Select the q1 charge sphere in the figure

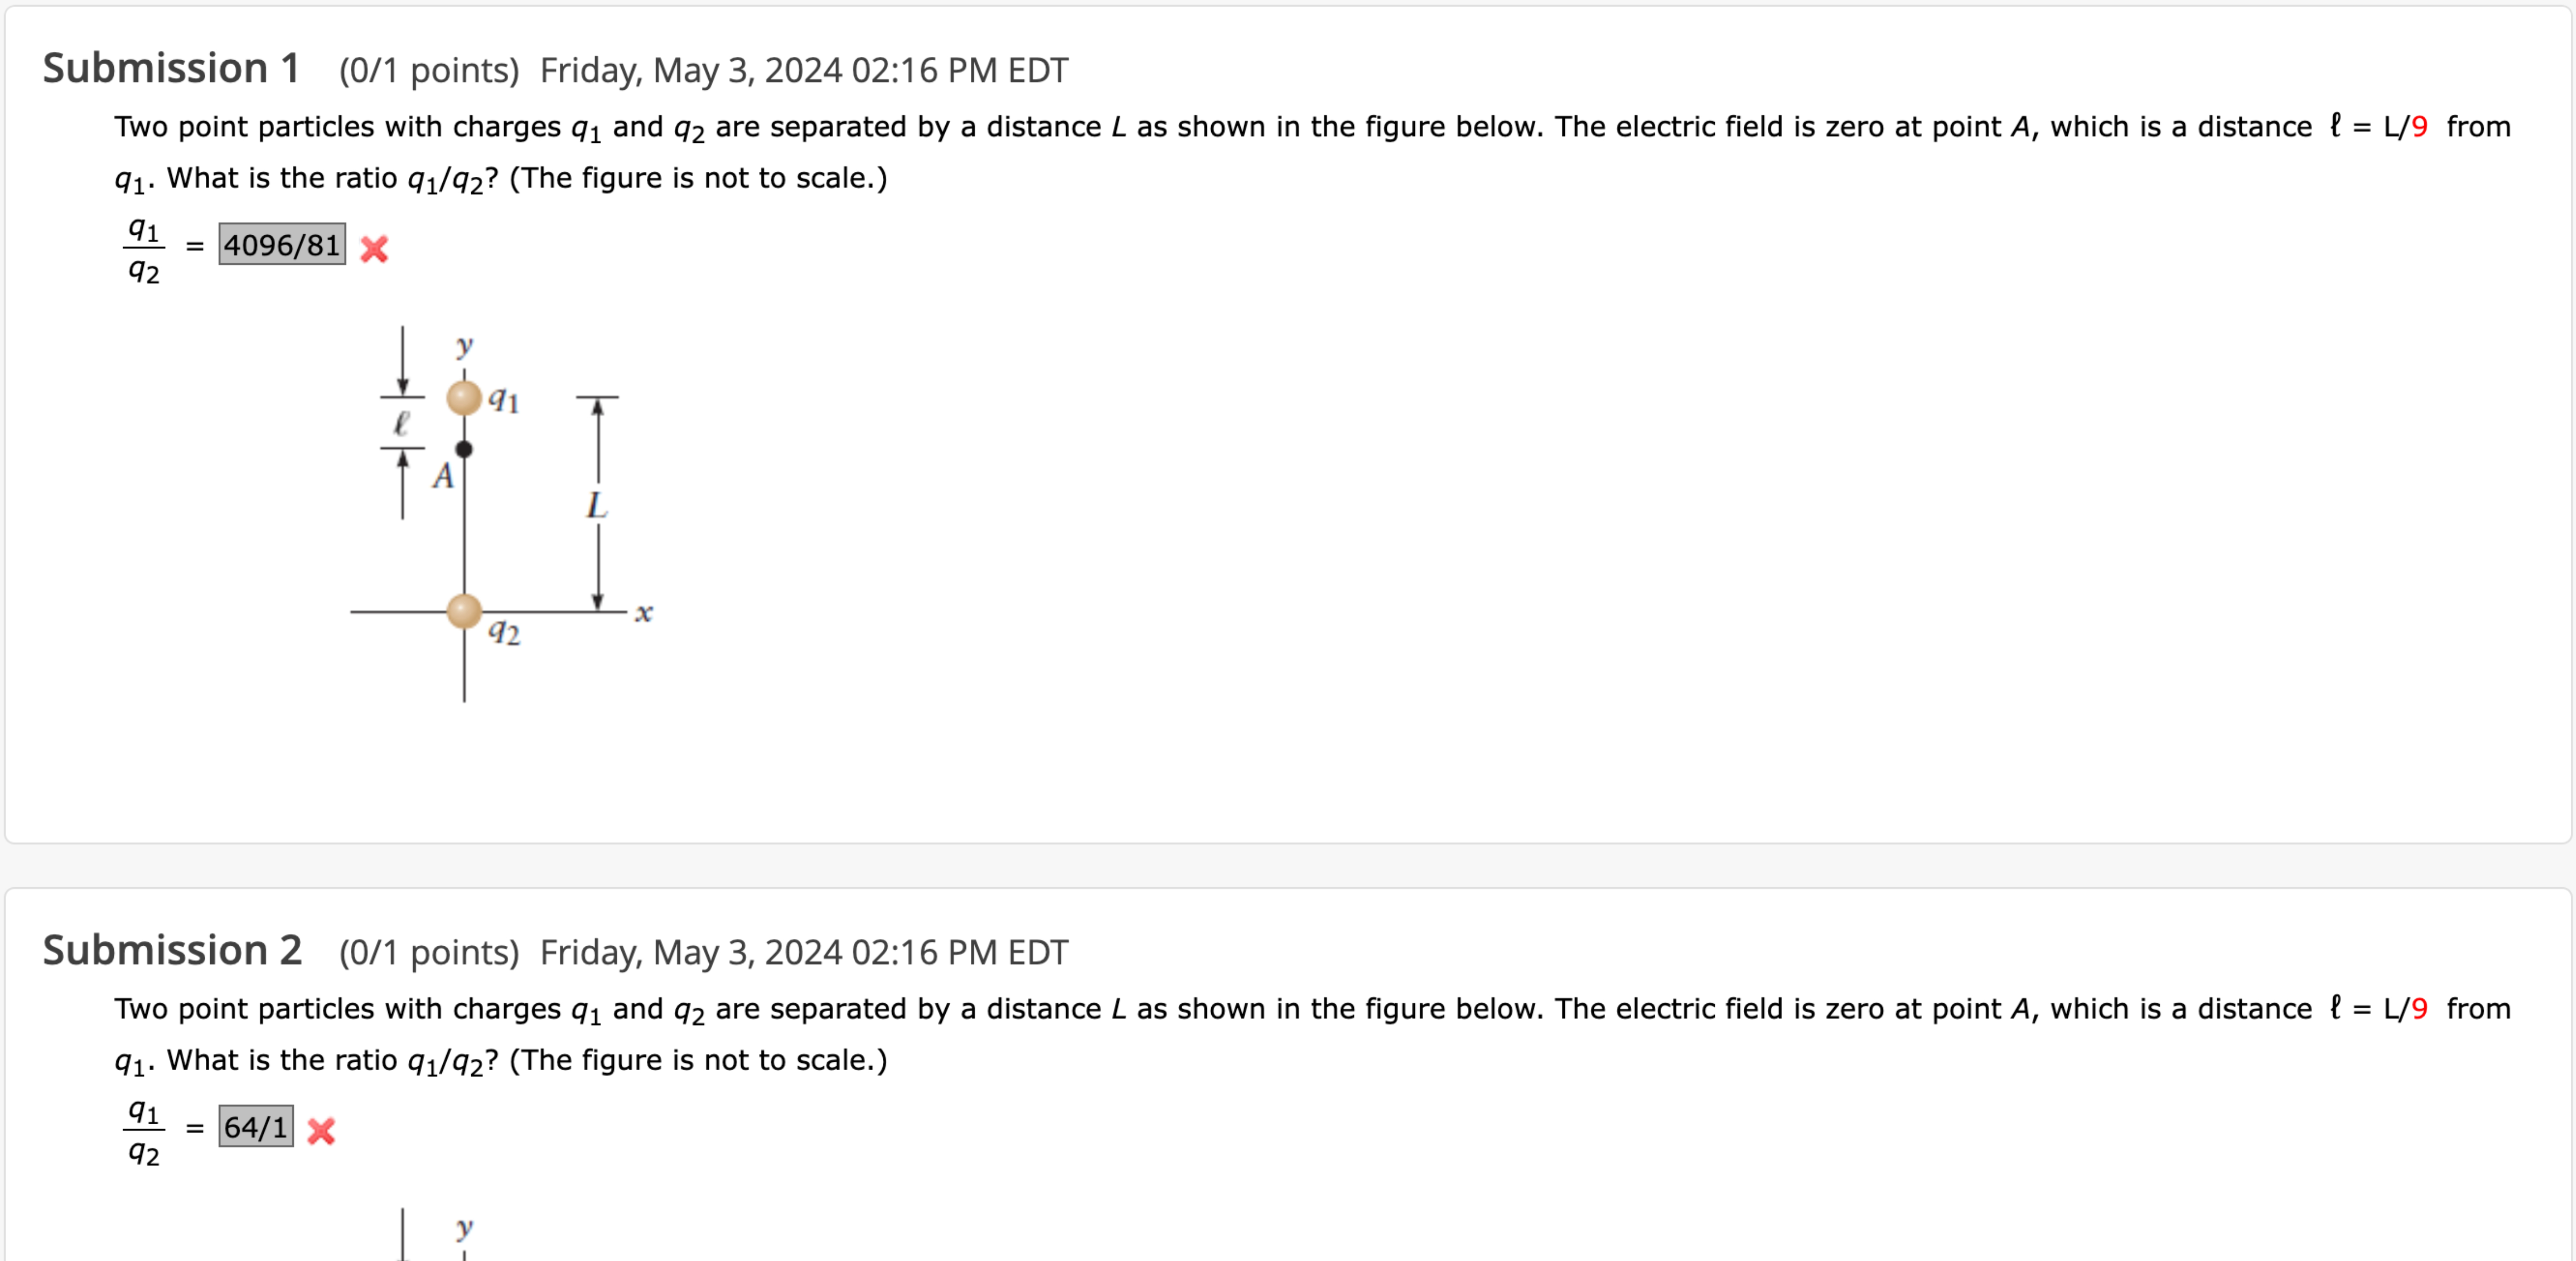pyautogui.click(x=464, y=399)
